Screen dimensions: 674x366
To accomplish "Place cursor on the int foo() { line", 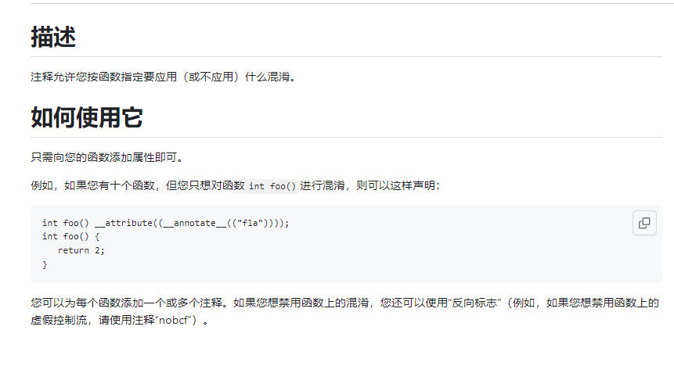I will (71, 236).
